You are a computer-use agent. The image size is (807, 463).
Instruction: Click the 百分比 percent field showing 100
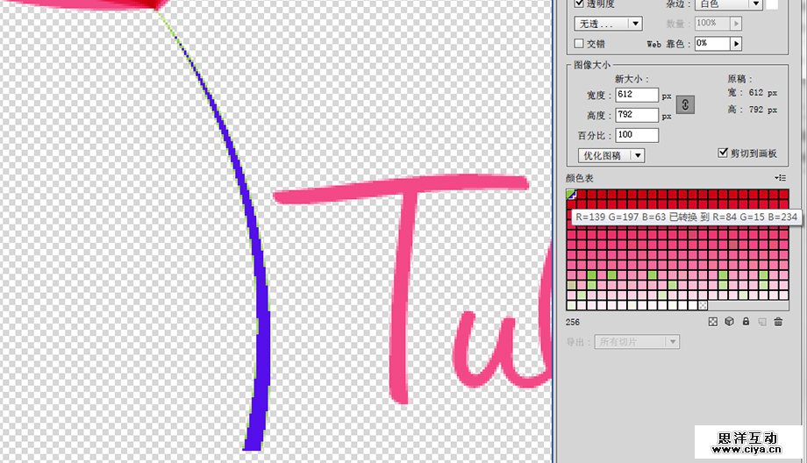[x=637, y=135]
